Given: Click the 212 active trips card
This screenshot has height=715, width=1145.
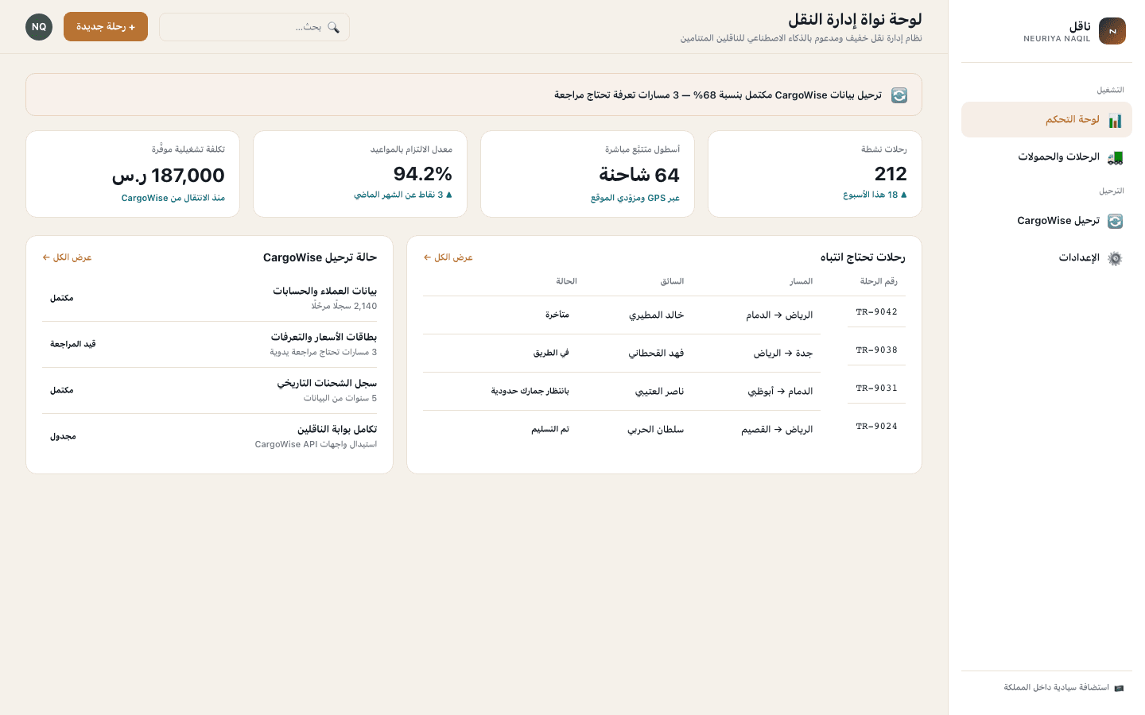Looking at the screenshot, I should click(815, 174).
